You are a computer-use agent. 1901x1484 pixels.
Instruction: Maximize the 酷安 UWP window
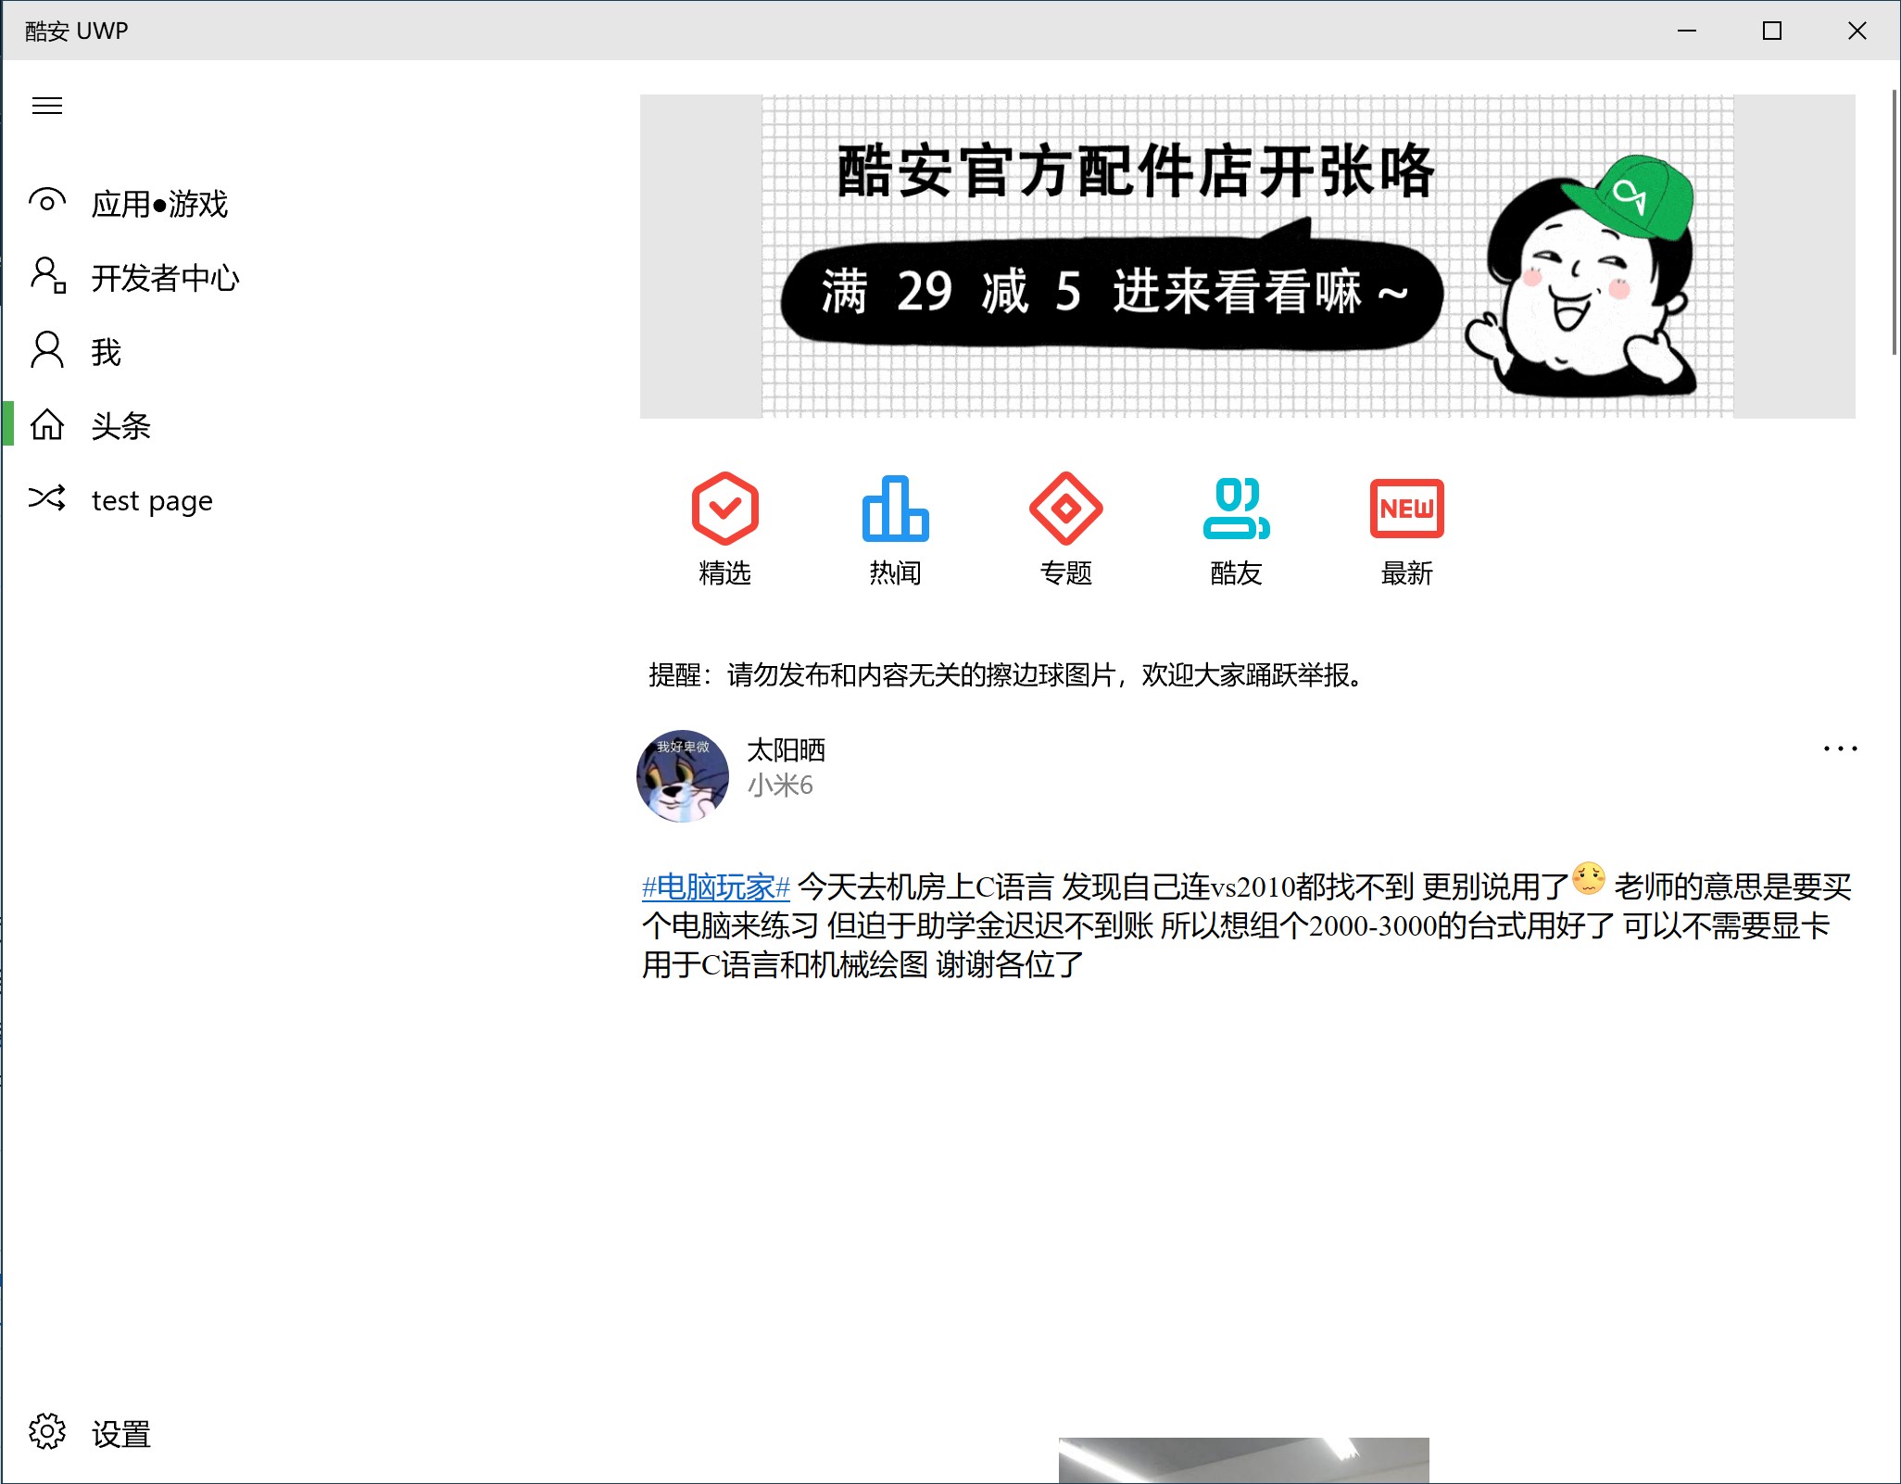[1771, 31]
